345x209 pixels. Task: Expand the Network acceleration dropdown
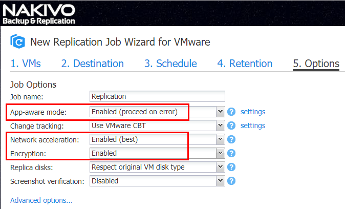(x=221, y=139)
